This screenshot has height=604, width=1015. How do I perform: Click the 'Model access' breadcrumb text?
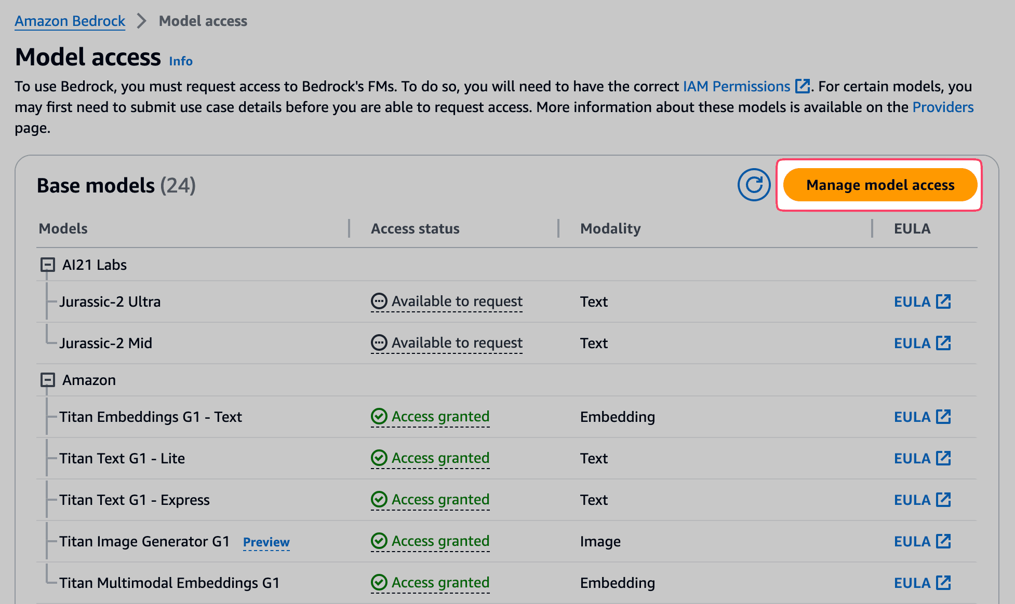[203, 21]
